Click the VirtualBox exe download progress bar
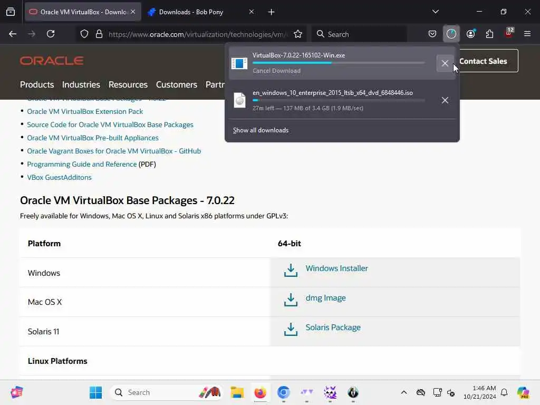540x405 pixels. tap(339, 63)
